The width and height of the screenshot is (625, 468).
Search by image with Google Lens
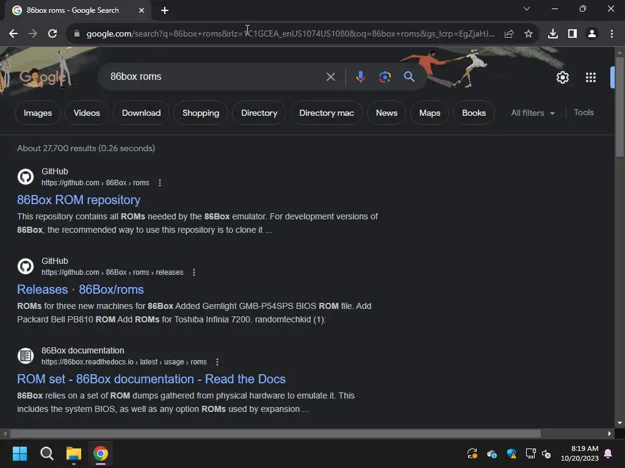pyautogui.click(x=385, y=76)
